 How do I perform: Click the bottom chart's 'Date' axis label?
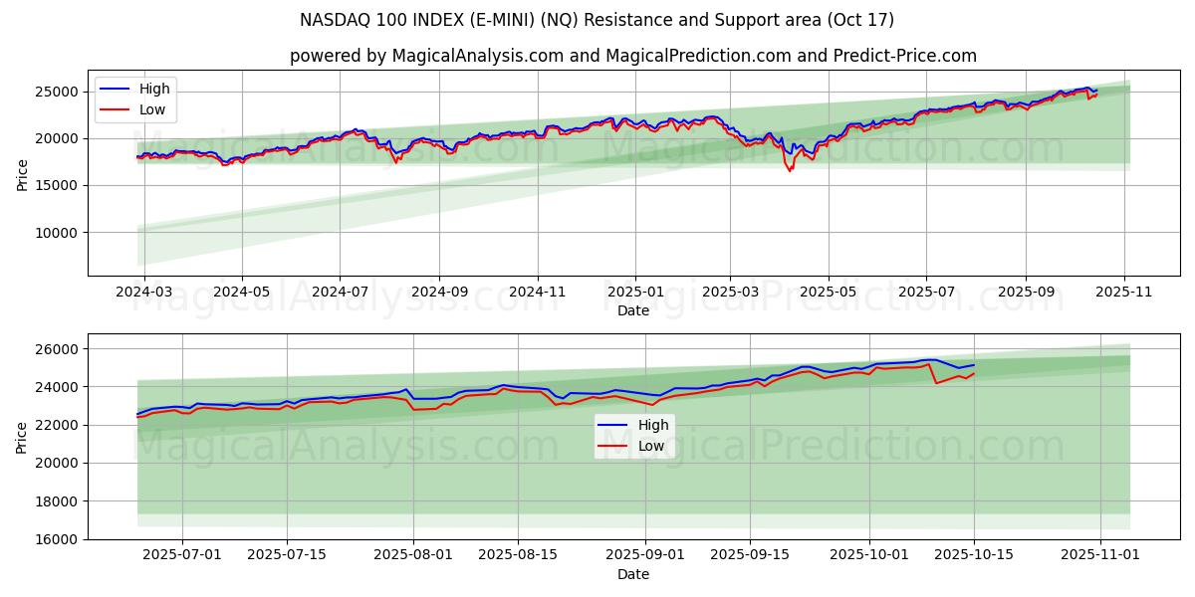click(632, 574)
